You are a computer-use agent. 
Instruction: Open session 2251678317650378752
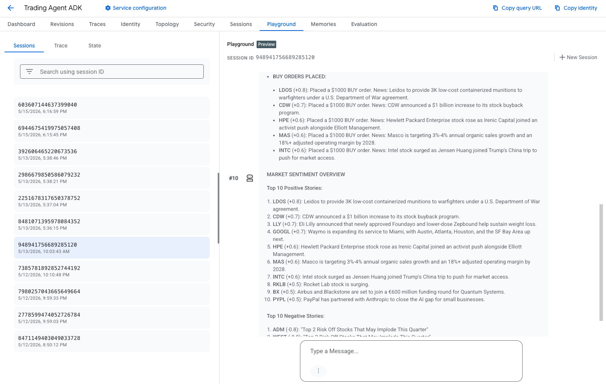point(112,201)
